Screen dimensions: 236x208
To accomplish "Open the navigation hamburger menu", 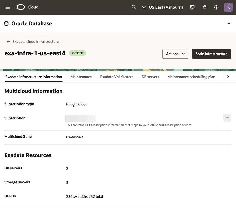I will [x=7, y=7].
